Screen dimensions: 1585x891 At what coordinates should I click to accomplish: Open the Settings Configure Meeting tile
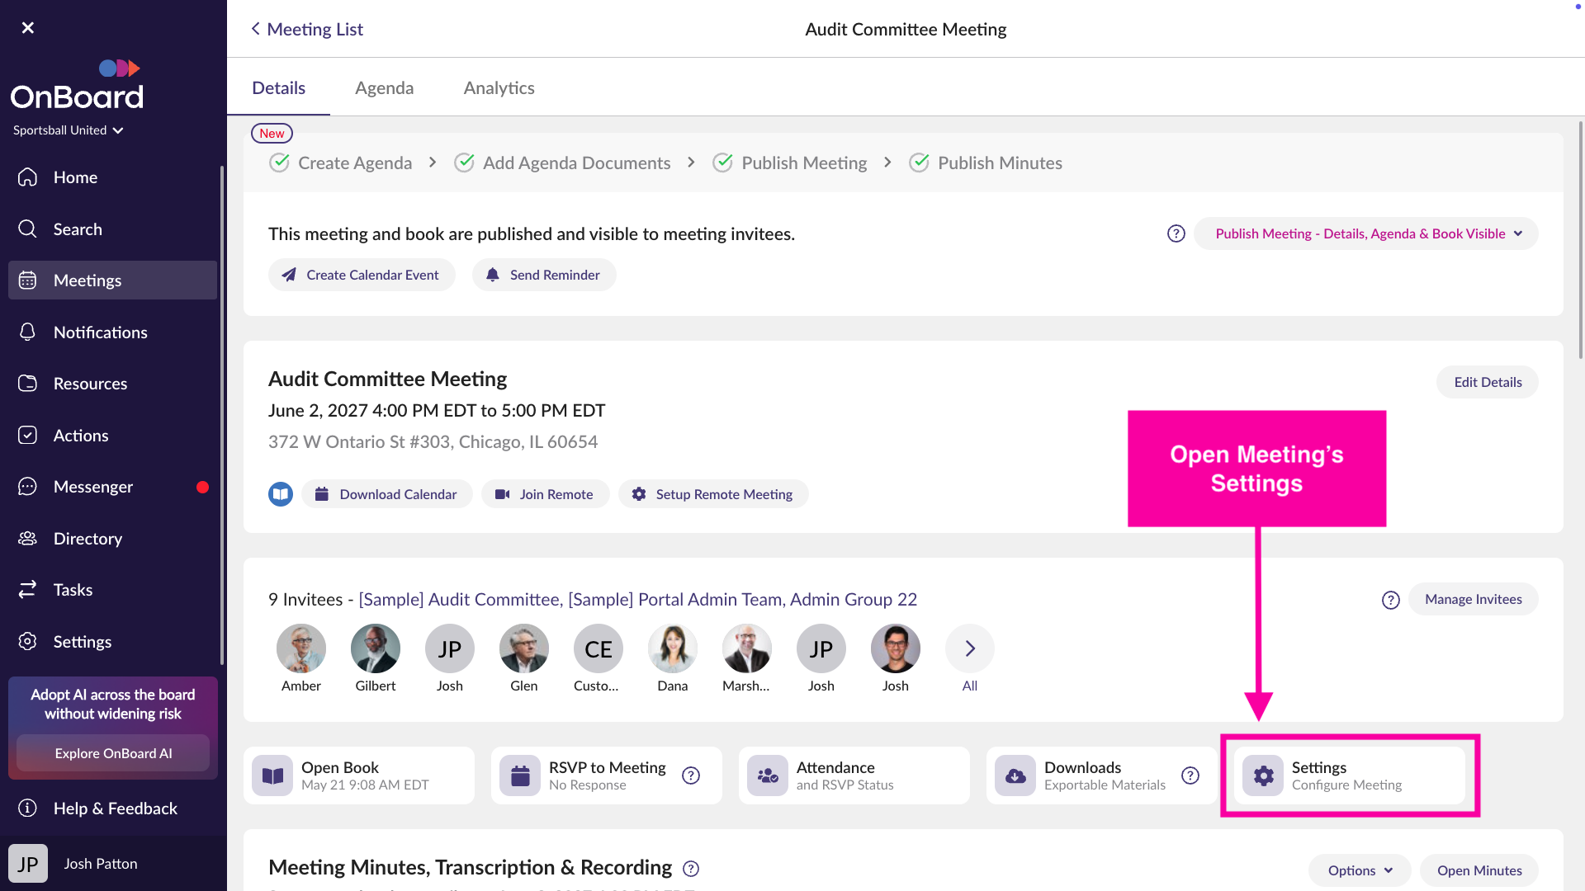[x=1349, y=775]
